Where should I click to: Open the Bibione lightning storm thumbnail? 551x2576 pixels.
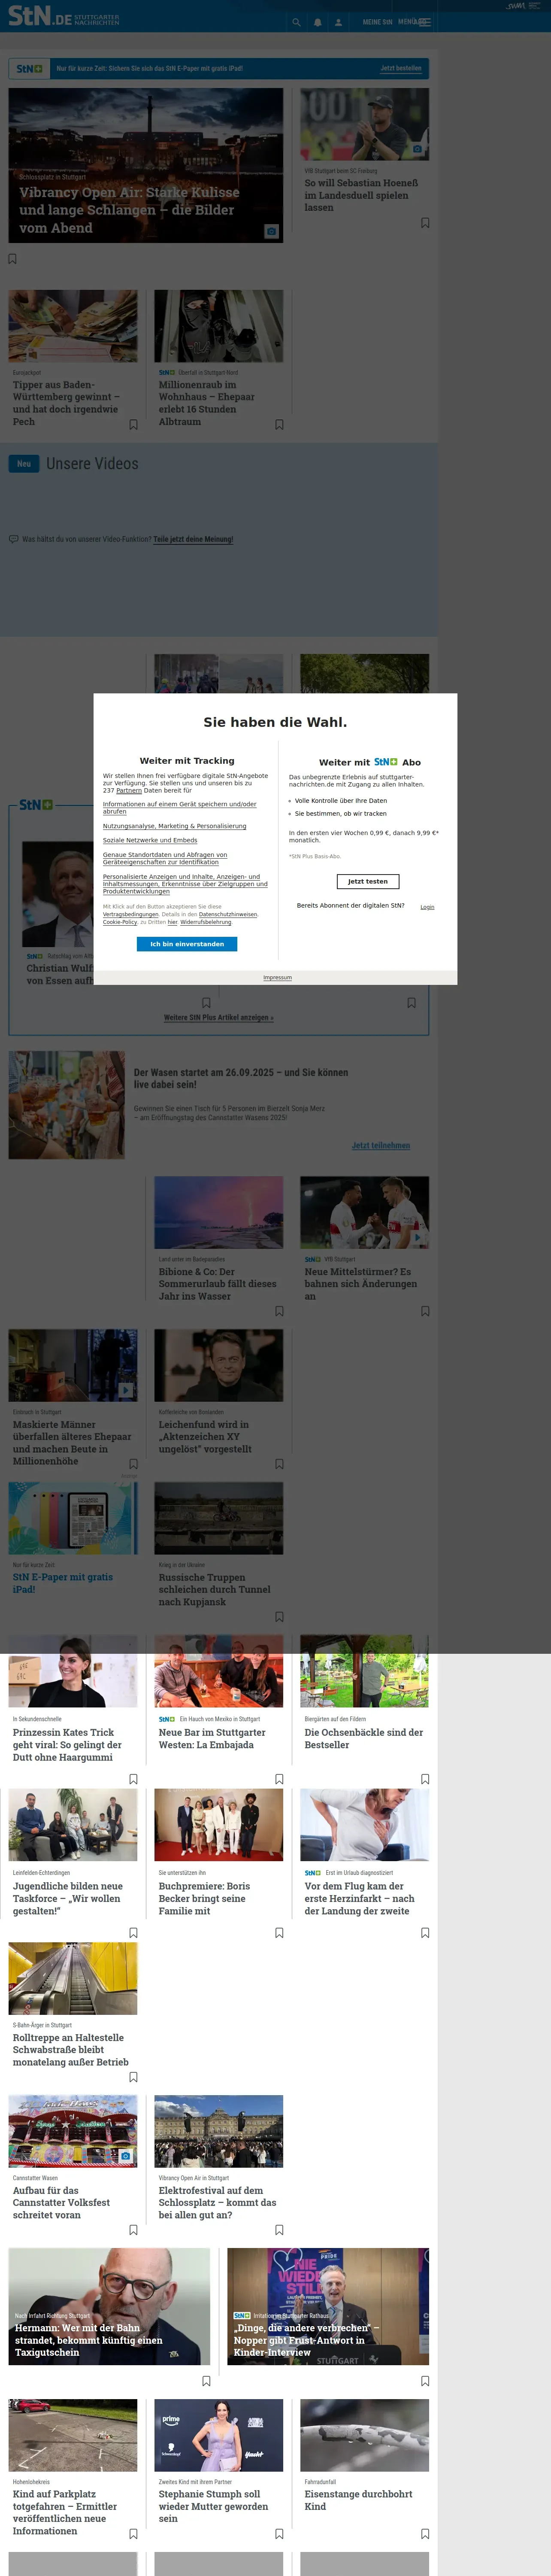[x=219, y=1212]
